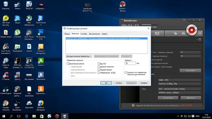
Task: Open the RaidCall desktop icon
Action: pyautogui.click(x=29, y=5)
